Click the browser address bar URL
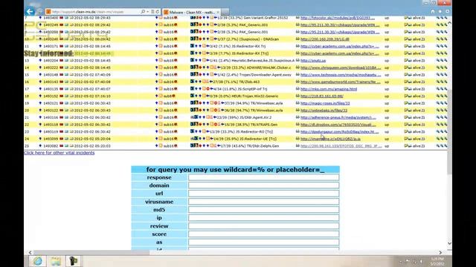The width and height of the screenshot is (476, 267). click(x=88, y=12)
